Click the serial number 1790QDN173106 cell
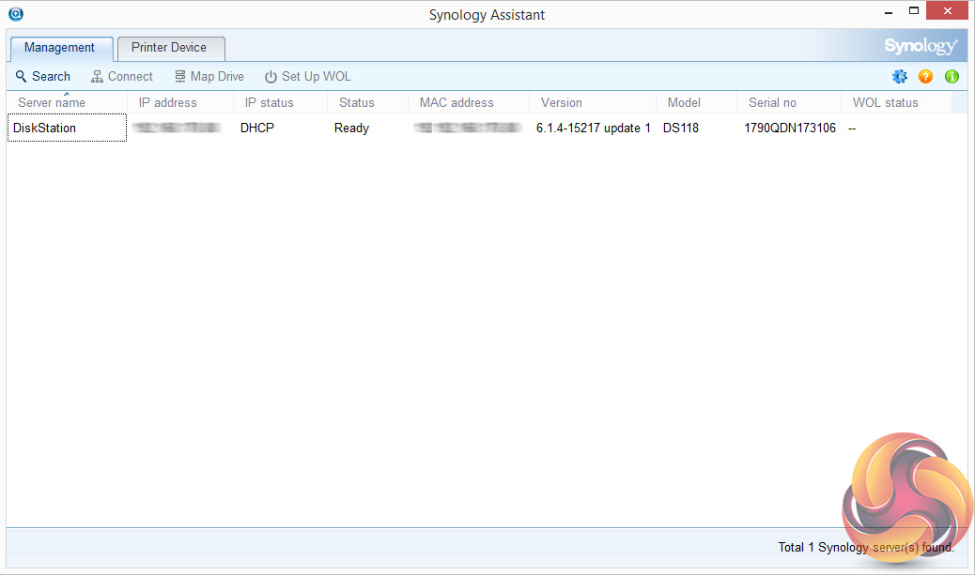Screen dimensions: 975x575 (x=790, y=128)
